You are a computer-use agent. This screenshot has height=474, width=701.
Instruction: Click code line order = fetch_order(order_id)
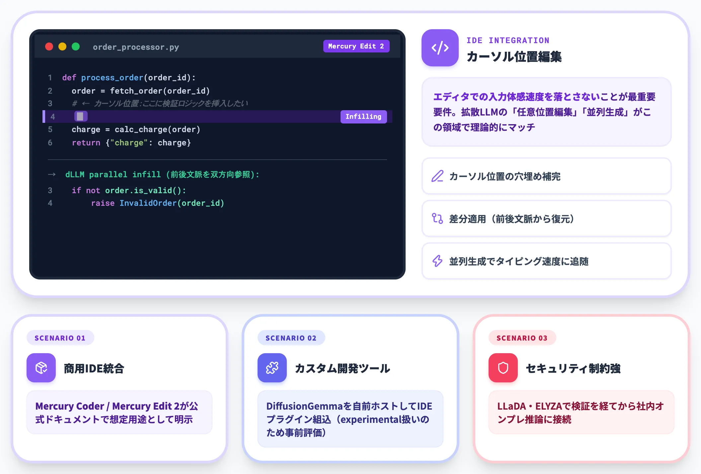pos(141,91)
